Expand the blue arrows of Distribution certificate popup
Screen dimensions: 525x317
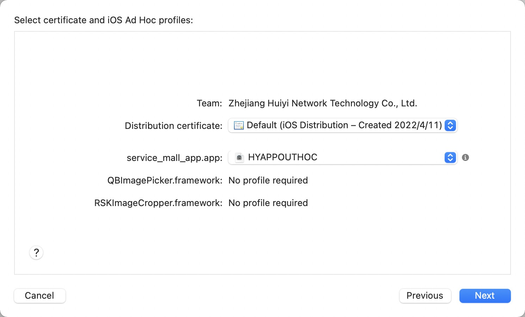point(450,125)
